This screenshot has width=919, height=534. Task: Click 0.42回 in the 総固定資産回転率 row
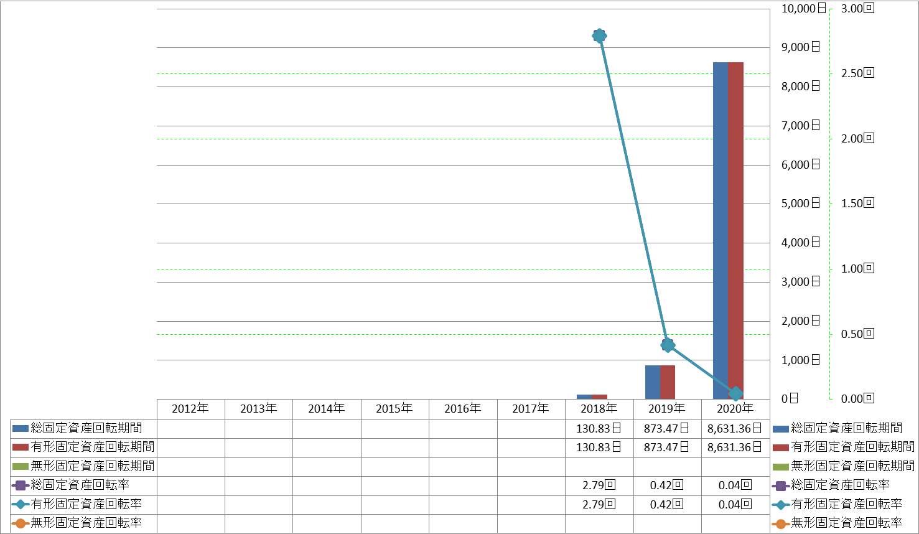tap(667, 485)
